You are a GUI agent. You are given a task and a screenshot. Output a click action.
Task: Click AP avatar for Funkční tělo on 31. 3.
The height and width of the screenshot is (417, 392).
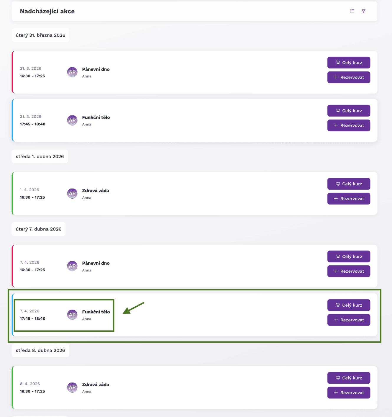click(72, 120)
